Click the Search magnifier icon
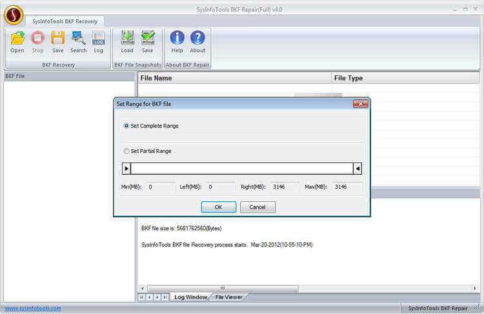The image size is (484, 314). pos(78,39)
